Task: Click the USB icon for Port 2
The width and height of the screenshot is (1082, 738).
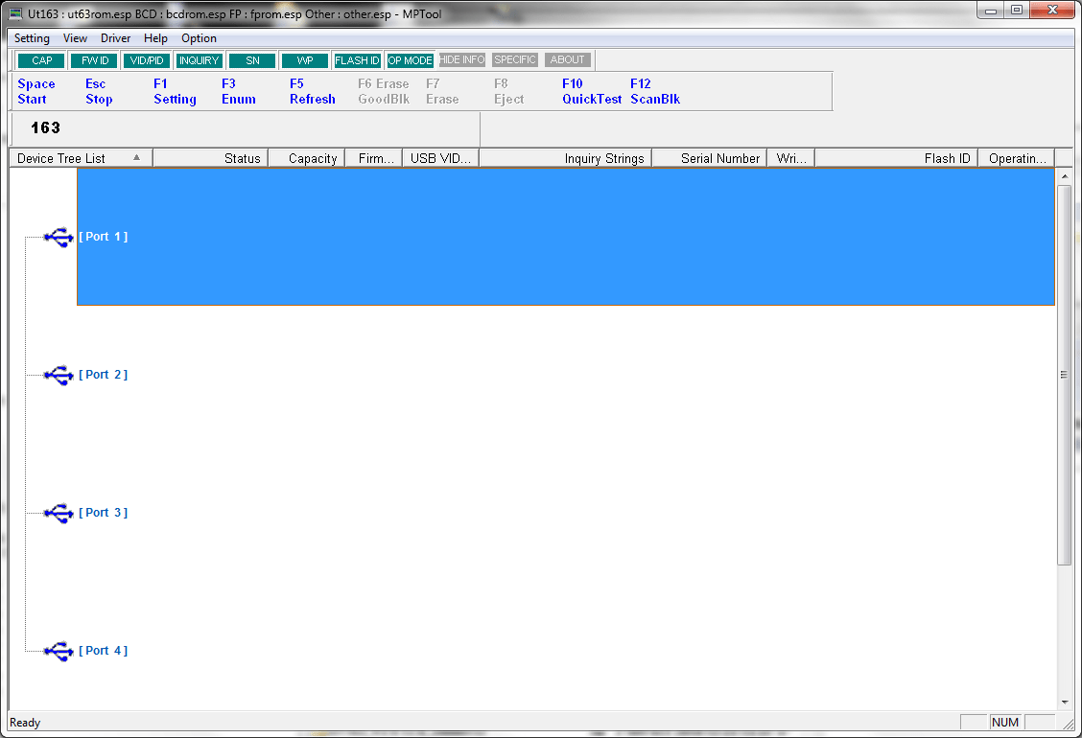Action: pos(59,375)
